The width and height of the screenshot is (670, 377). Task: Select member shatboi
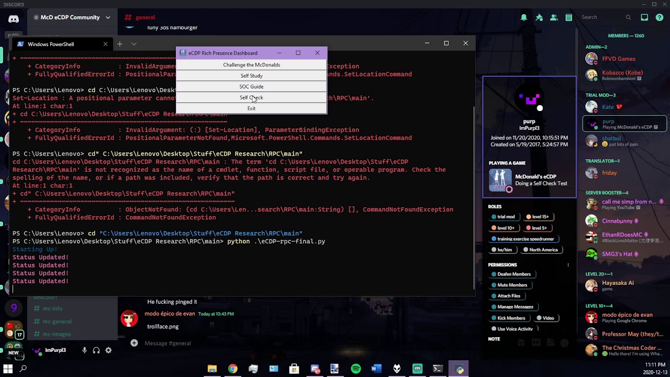pyautogui.click(x=625, y=141)
